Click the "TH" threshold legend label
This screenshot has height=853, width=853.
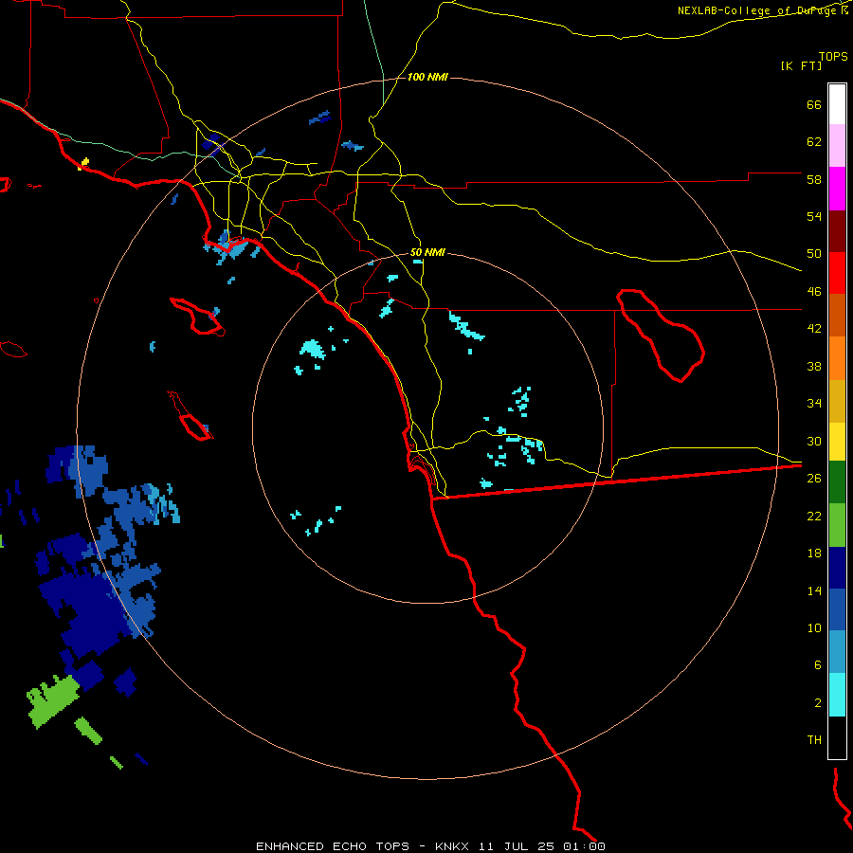coord(814,740)
